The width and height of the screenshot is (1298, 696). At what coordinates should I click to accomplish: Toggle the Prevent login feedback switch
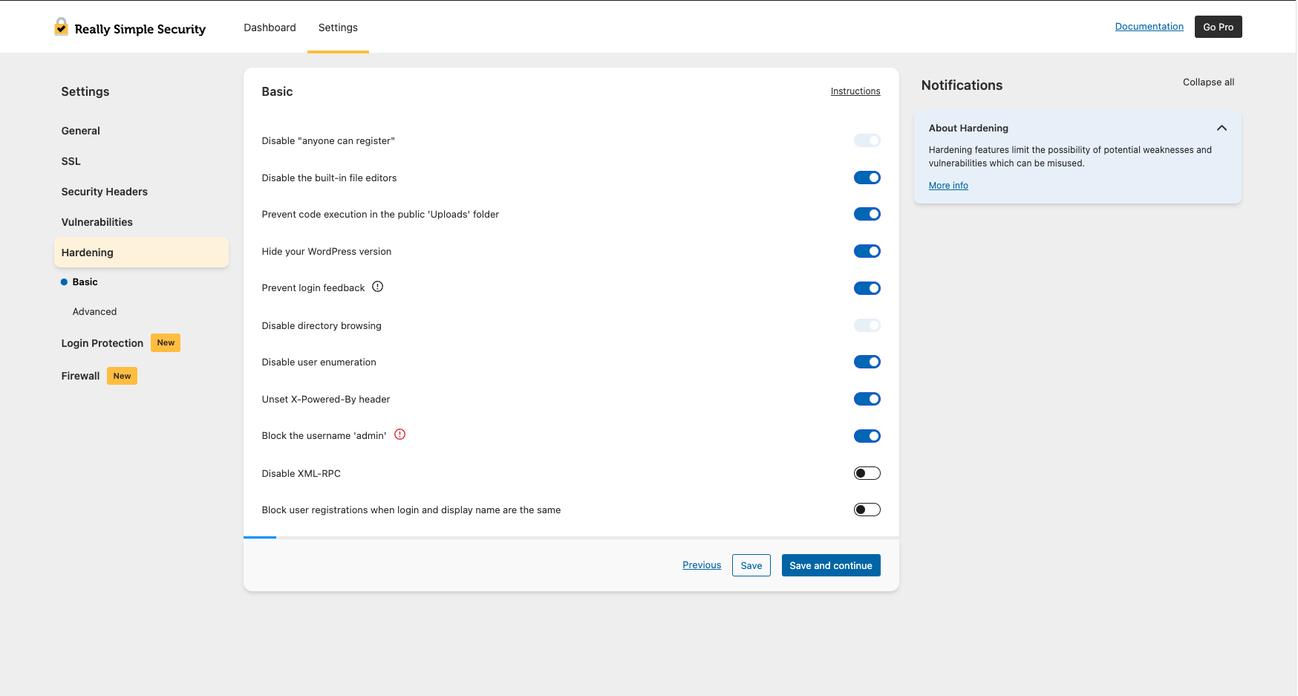tap(867, 288)
